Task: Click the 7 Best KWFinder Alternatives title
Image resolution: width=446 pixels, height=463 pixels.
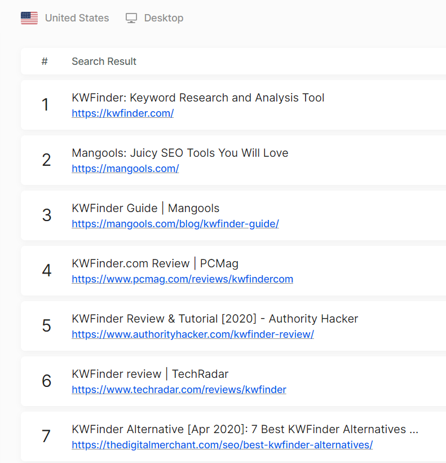Action: [245, 429]
